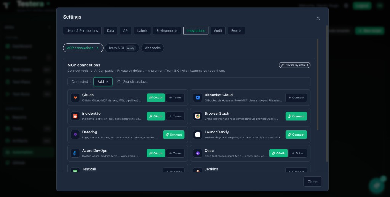Click the Qase description text
The height and width of the screenshot is (197, 390).
(x=235, y=156)
